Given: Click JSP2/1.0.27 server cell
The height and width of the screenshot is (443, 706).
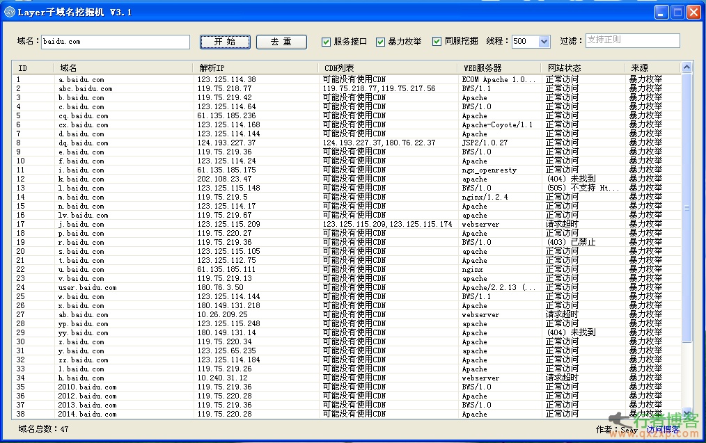Looking at the screenshot, I should click(485, 143).
